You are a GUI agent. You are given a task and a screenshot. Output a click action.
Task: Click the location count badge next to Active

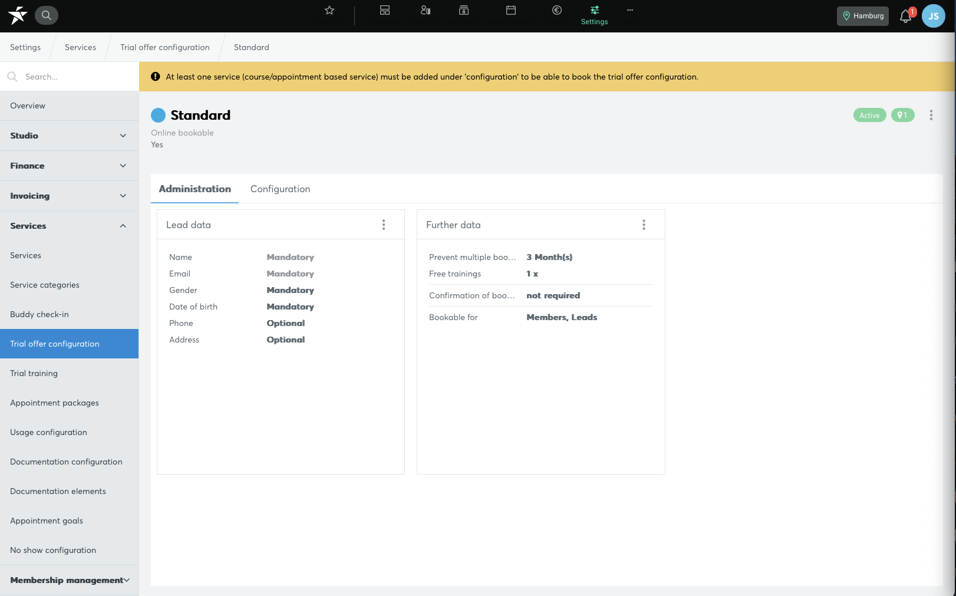[903, 115]
